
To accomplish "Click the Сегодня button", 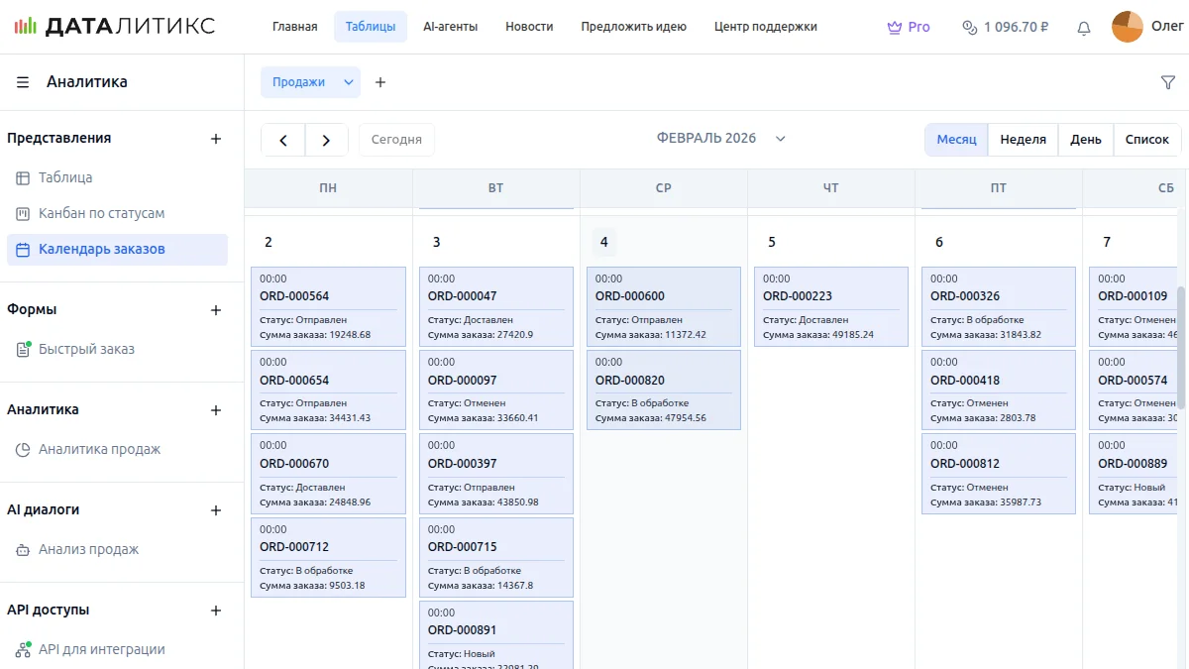I will [396, 140].
